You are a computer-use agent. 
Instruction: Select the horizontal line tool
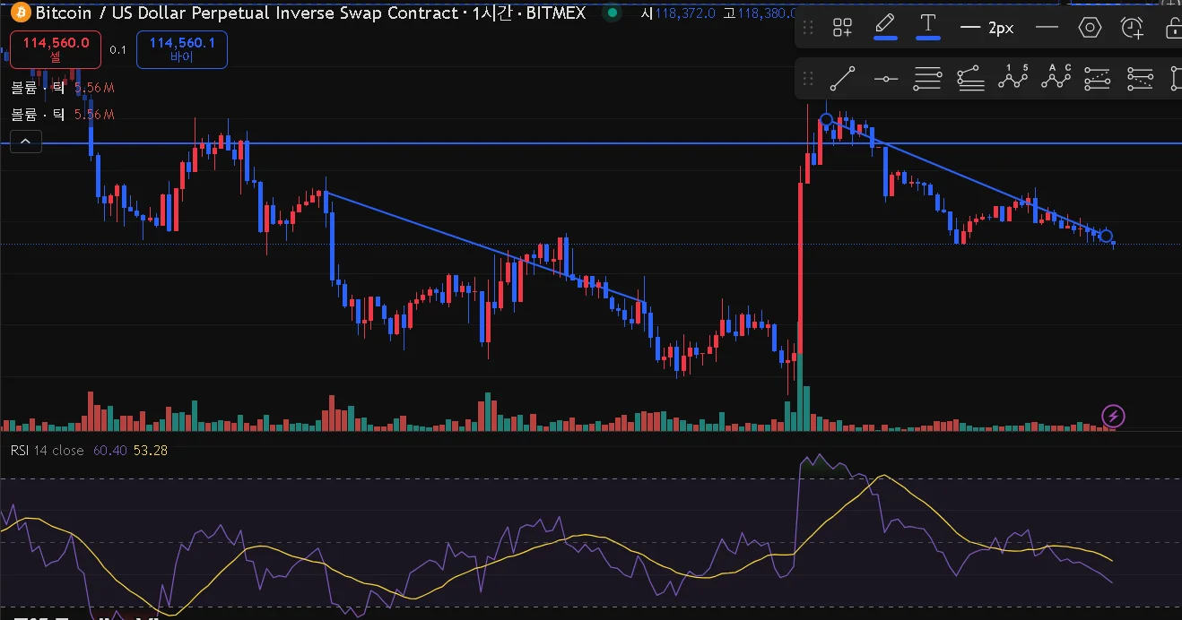coord(885,79)
